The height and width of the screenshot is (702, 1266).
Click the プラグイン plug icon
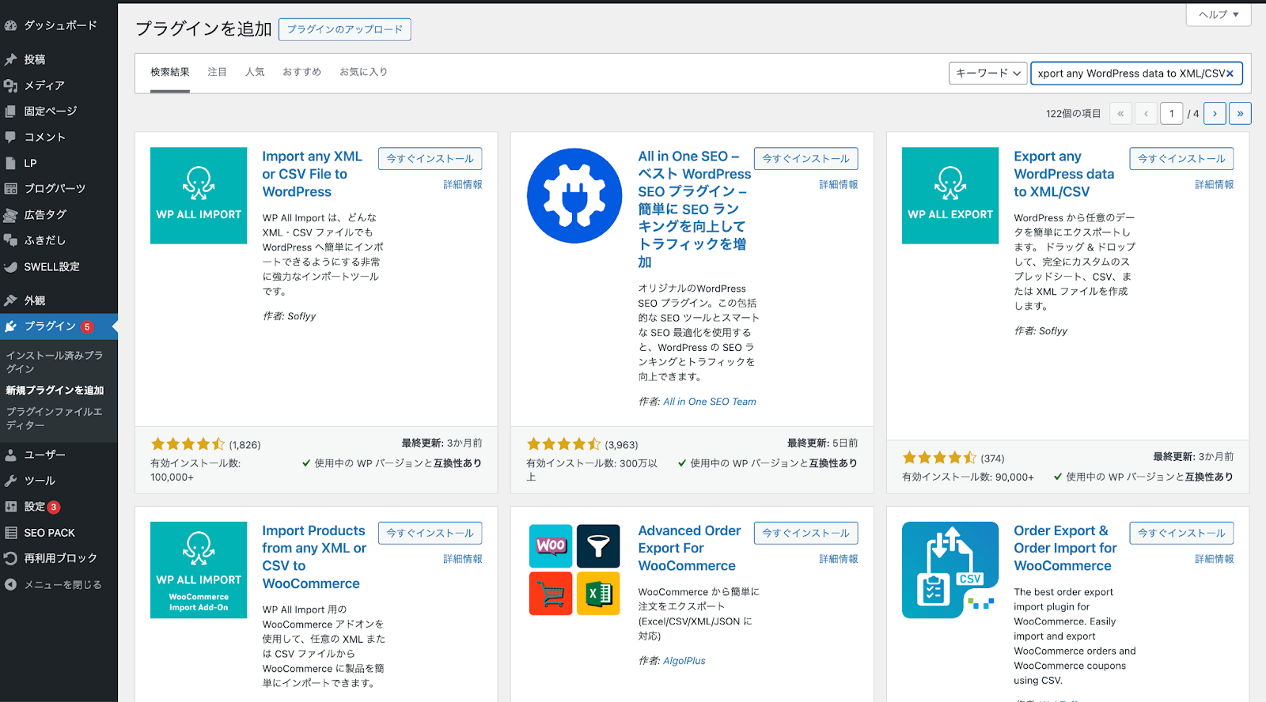click(10, 326)
